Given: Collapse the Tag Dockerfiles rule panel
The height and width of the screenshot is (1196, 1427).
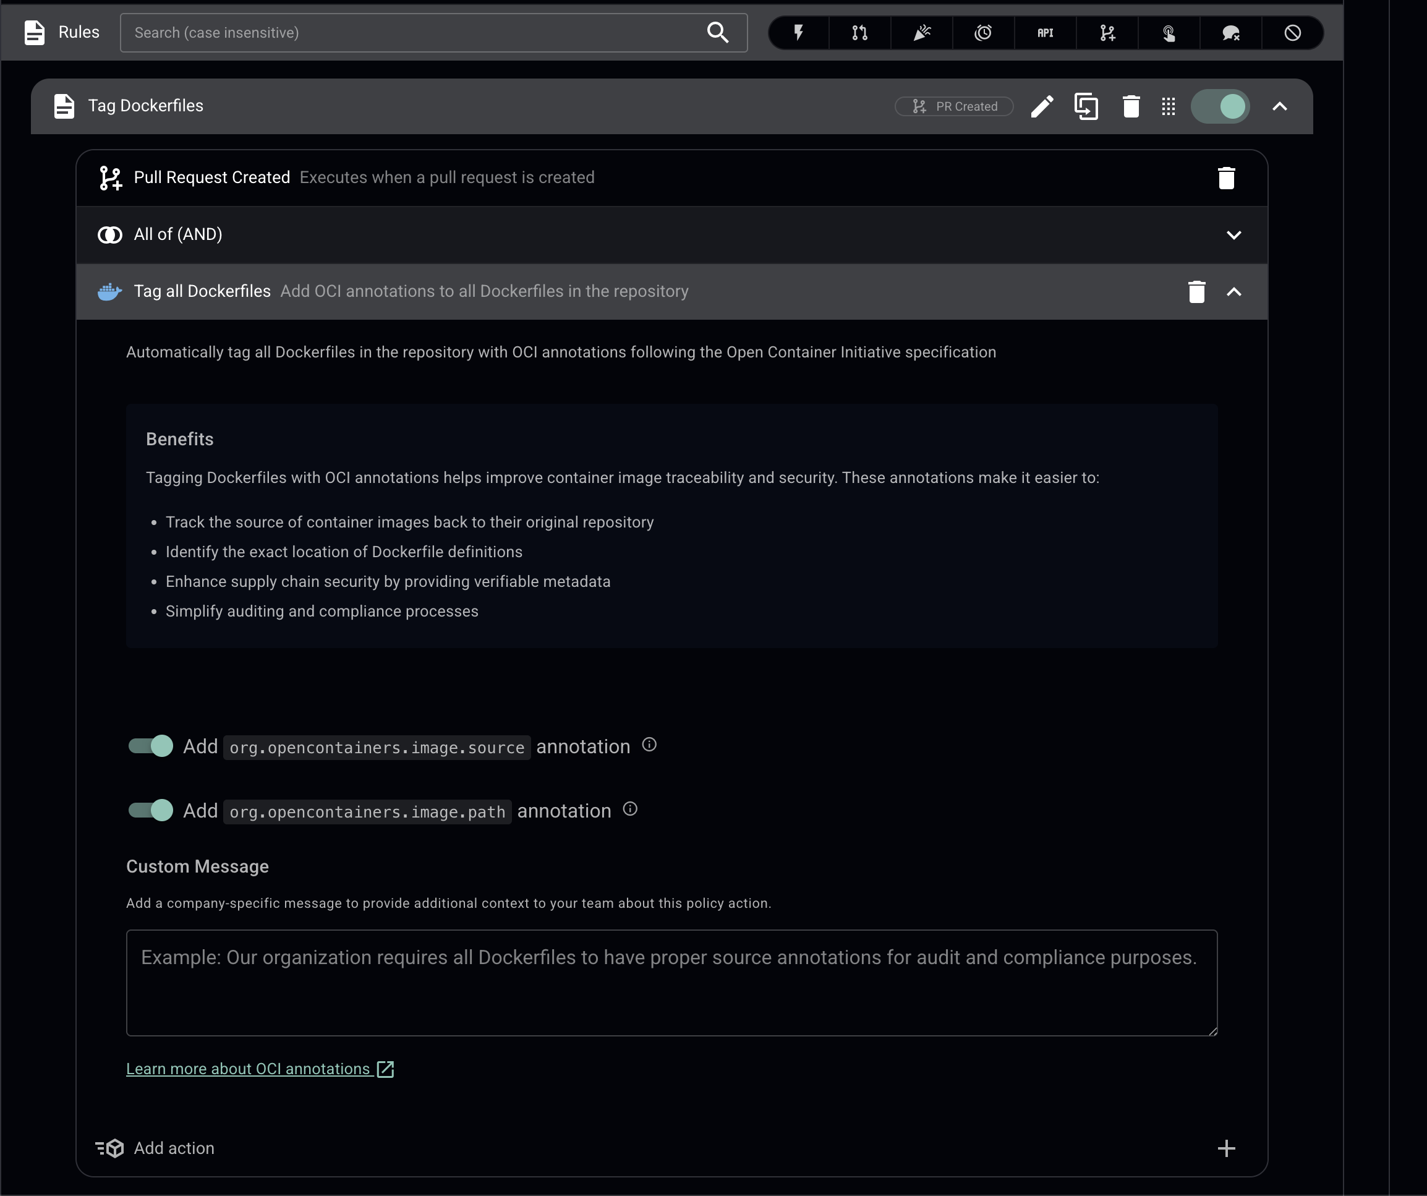Looking at the screenshot, I should (1279, 107).
